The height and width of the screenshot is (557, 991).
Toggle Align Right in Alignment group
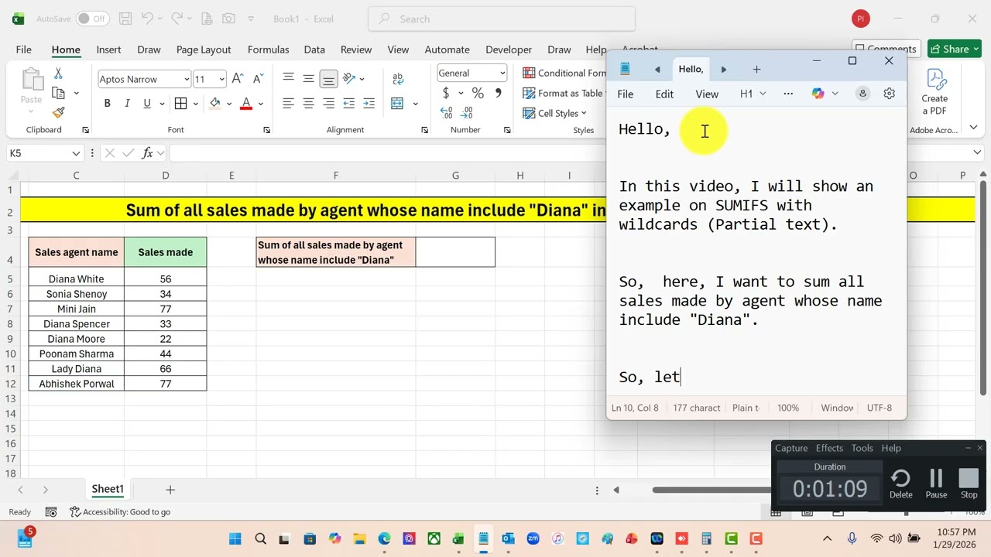328,104
